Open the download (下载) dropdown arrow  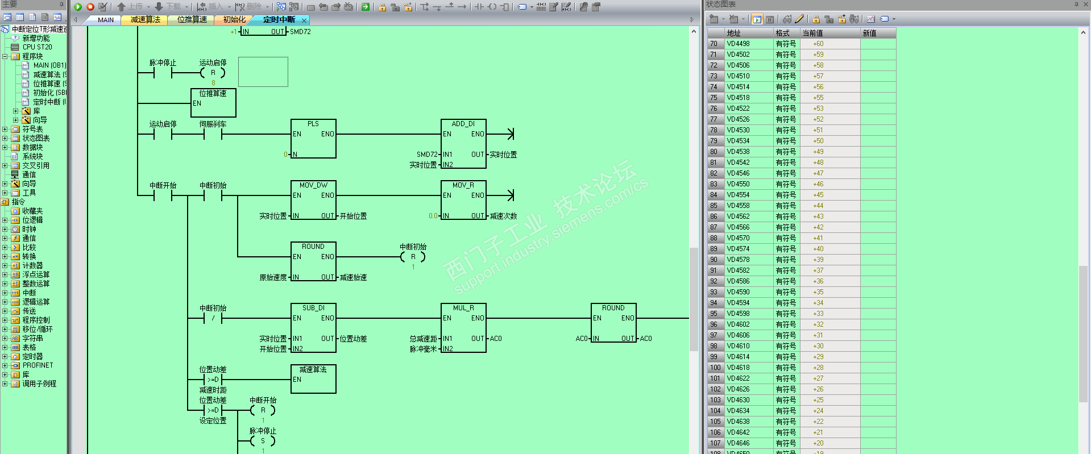click(186, 7)
